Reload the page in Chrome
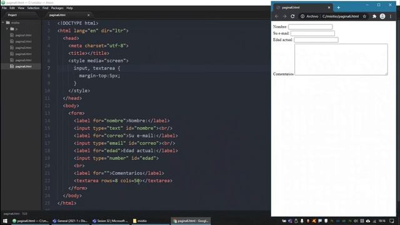 (x=292, y=16)
